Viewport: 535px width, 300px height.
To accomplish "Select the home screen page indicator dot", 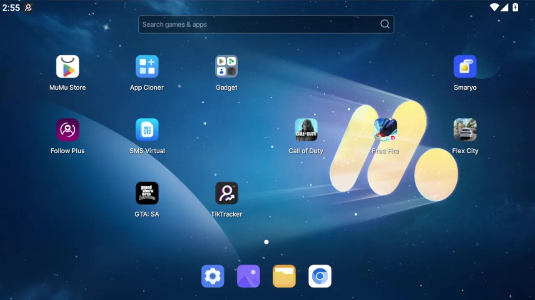I will point(266,242).
